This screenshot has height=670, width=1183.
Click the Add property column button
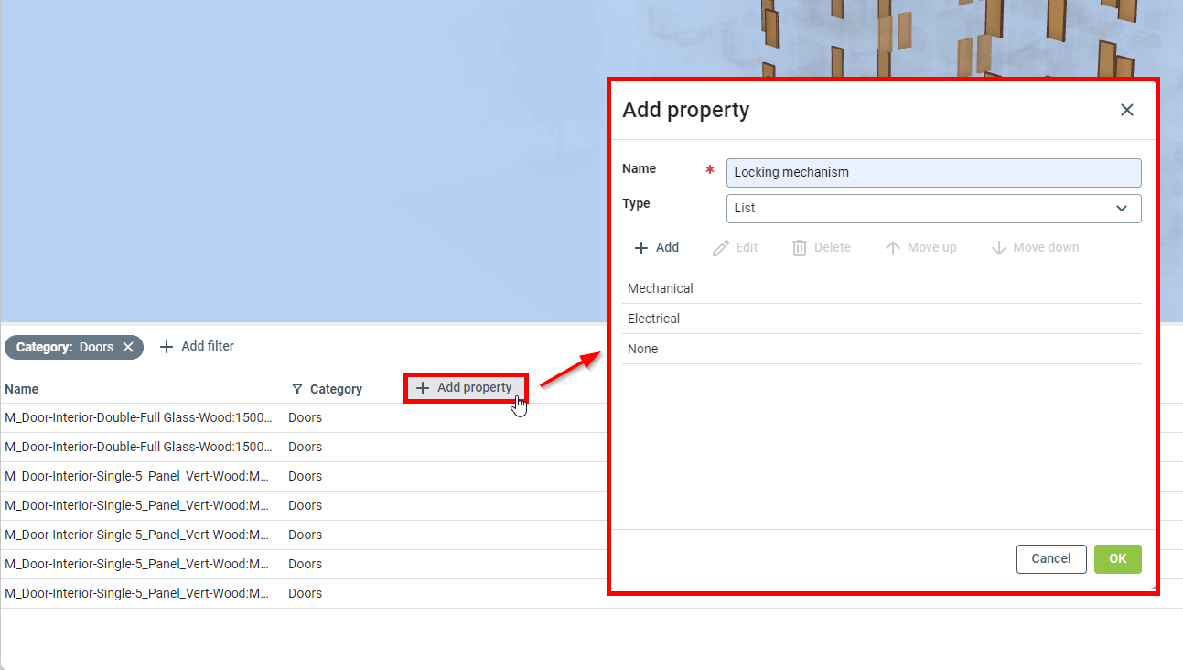(465, 388)
